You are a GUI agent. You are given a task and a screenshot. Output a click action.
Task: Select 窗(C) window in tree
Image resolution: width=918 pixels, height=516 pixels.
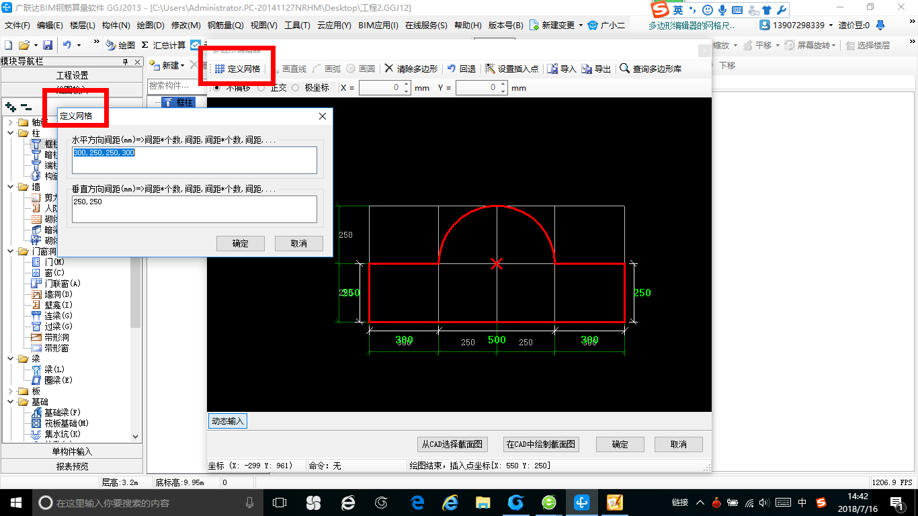[x=54, y=273]
